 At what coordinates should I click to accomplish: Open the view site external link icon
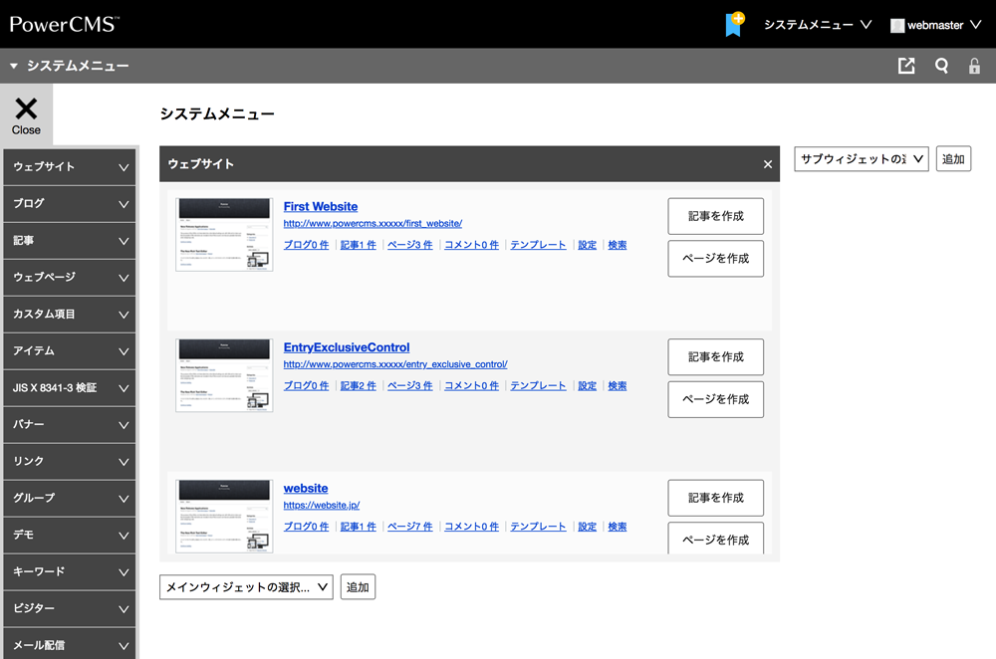(905, 66)
